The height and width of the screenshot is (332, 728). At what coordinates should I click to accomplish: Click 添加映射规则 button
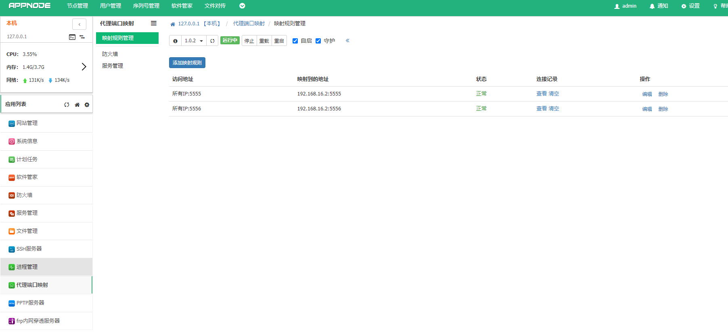187,63
